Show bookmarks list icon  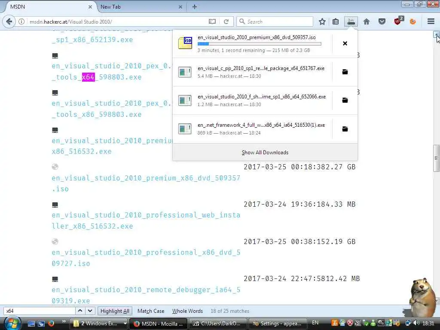(336, 21)
